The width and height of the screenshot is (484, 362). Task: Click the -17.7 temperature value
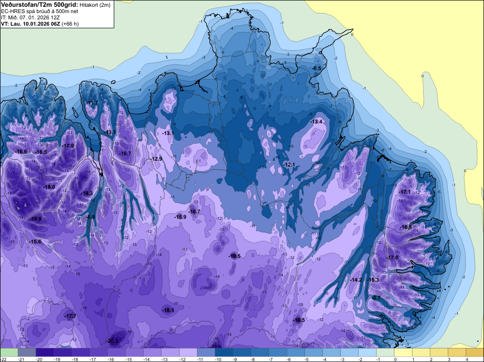click(70, 316)
